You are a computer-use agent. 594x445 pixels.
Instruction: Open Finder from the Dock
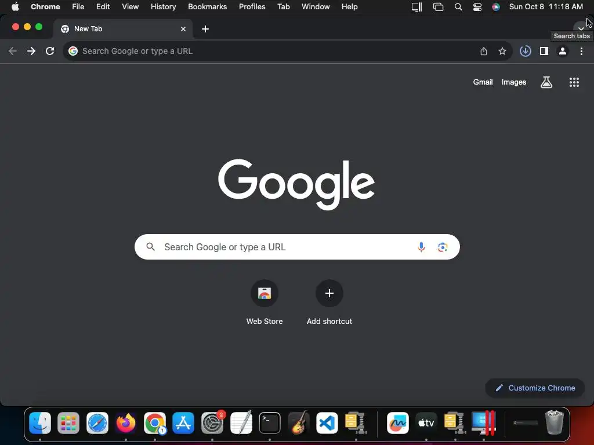[x=40, y=423]
